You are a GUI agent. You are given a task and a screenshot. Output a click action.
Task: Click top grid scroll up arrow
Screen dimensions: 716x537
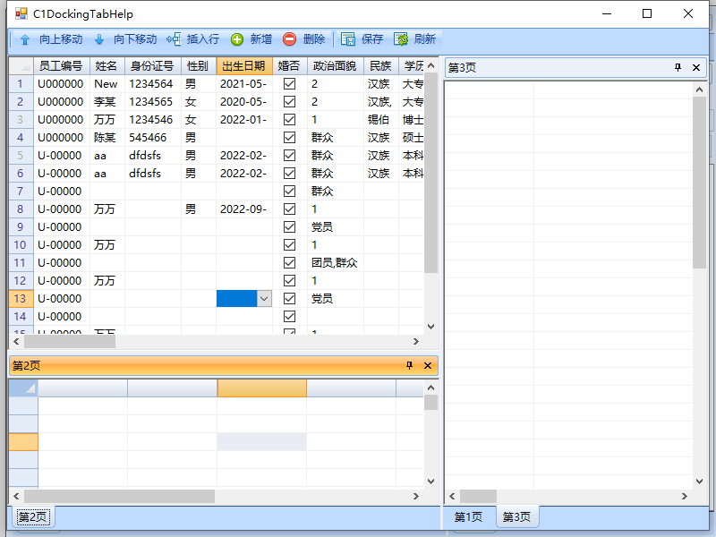coord(430,66)
